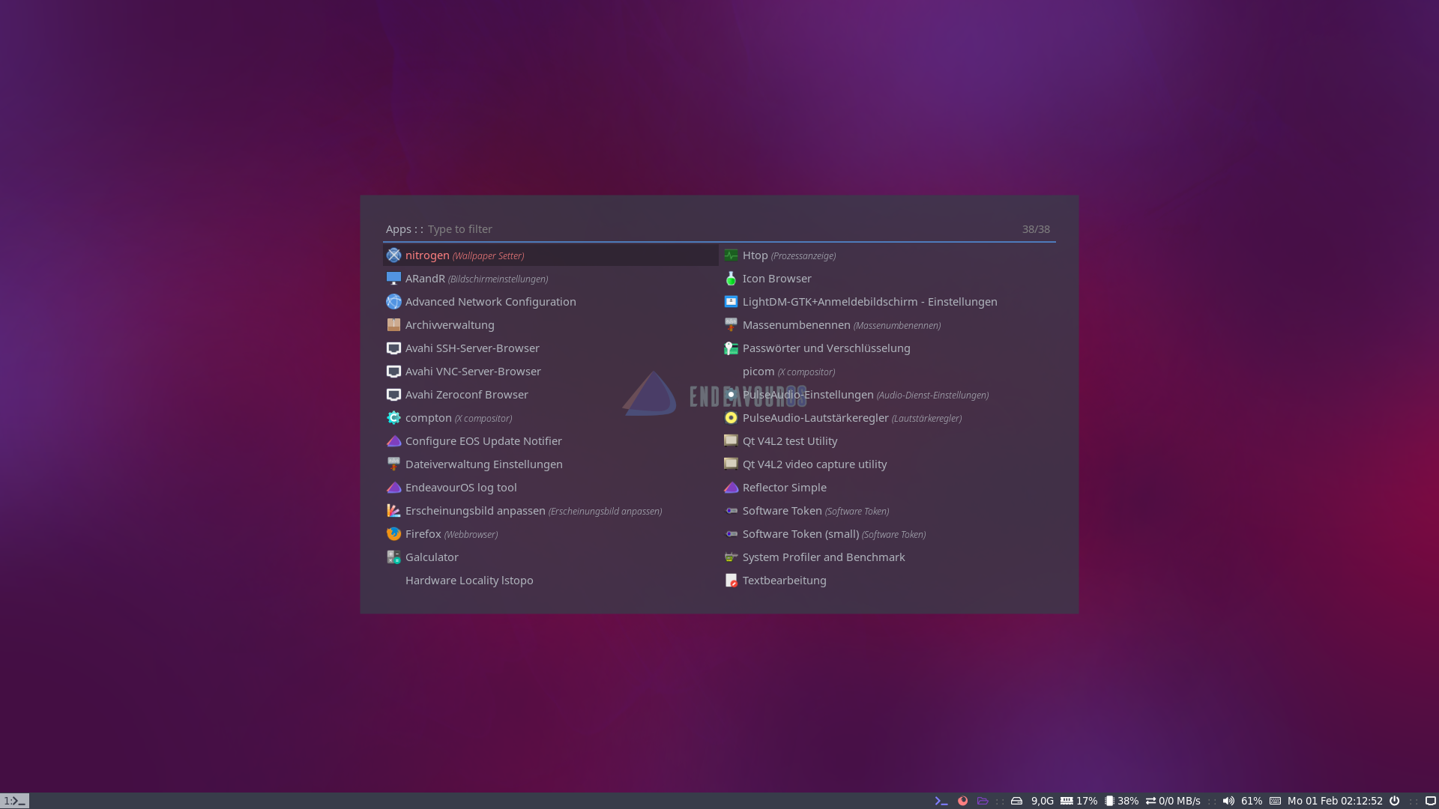This screenshot has width=1439, height=809.
Task: Click the Htop process viewer icon
Action: tap(731, 255)
